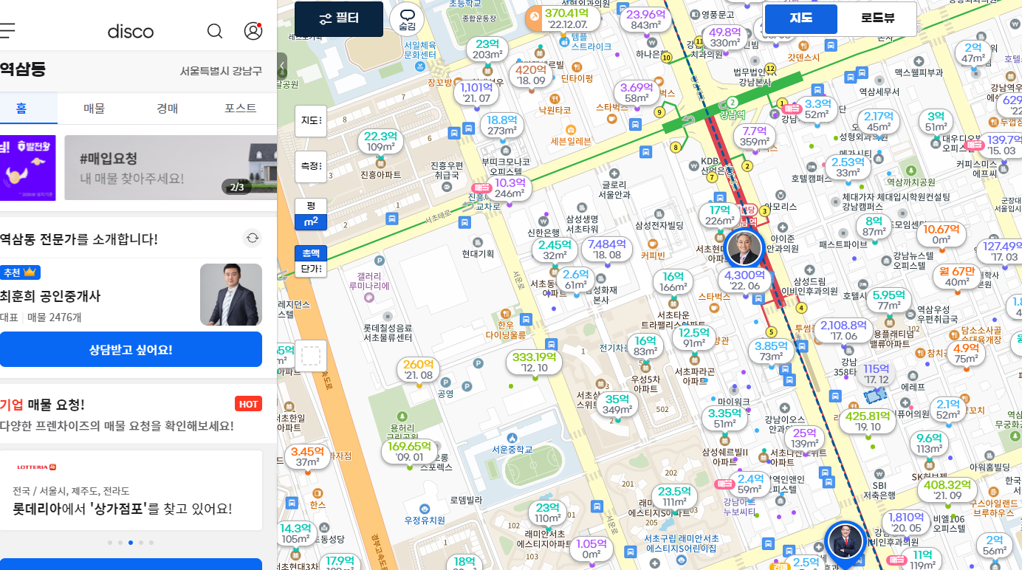The height and width of the screenshot is (570, 1022).
Task: Open the 매물 tab
Action: click(x=95, y=108)
